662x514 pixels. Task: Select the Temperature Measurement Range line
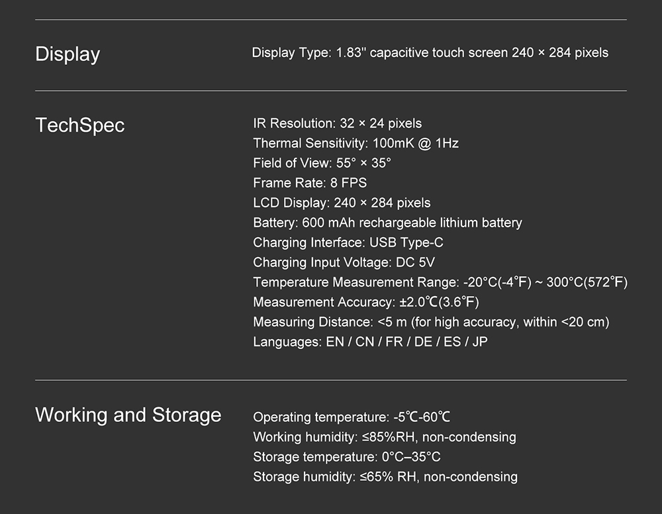pos(440,282)
